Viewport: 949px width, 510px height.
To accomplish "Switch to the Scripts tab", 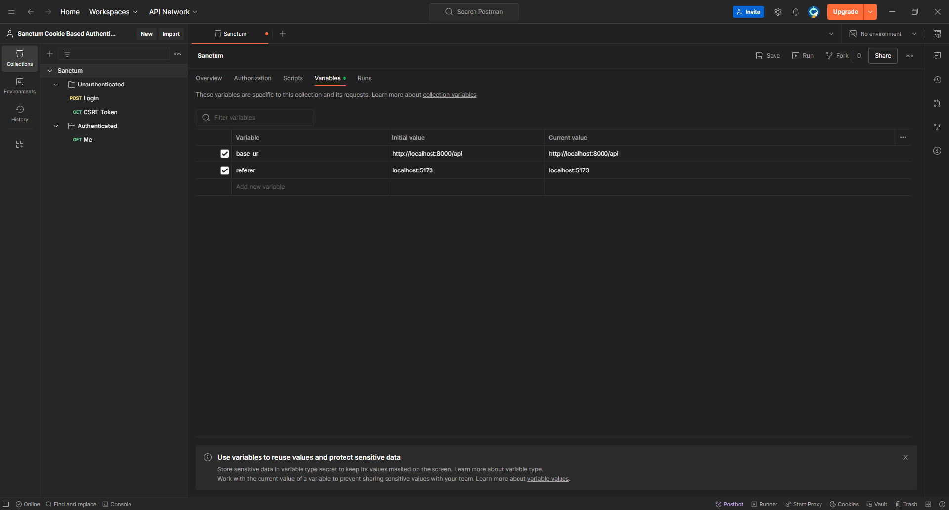I will (x=293, y=78).
